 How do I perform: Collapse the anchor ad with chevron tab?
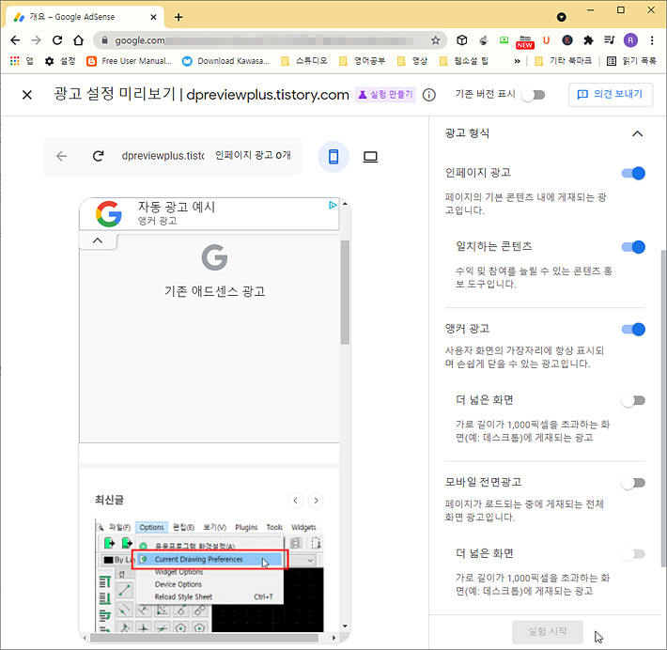[x=98, y=240]
